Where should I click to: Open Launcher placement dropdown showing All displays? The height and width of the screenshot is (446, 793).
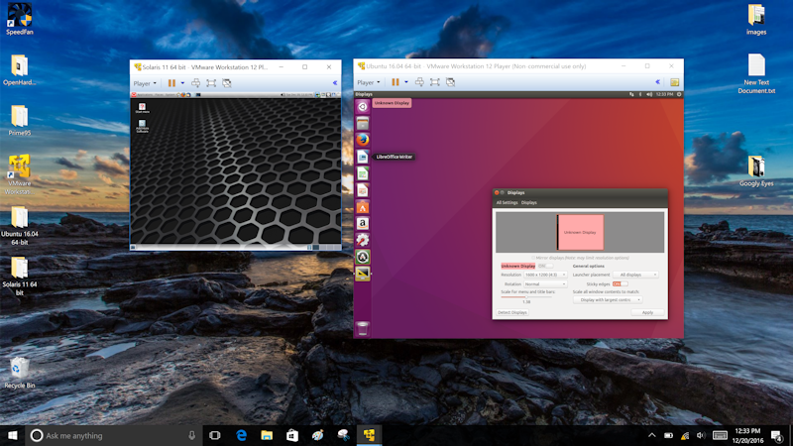click(x=635, y=275)
